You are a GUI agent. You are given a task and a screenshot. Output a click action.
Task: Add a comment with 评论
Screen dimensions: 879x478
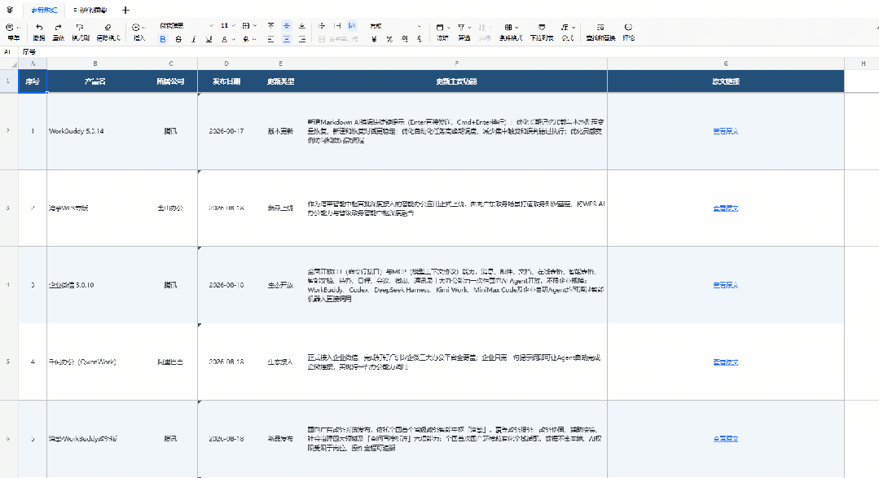point(628,32)
